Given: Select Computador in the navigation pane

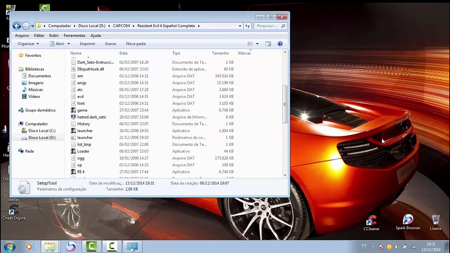Looking at the screenshot, I should (x=37, y=124).
